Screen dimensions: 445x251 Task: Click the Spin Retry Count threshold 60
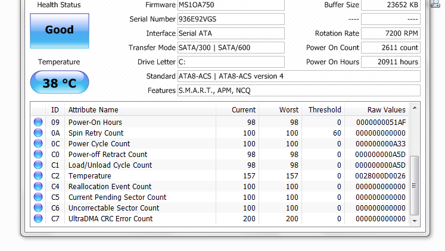[337, 133]
